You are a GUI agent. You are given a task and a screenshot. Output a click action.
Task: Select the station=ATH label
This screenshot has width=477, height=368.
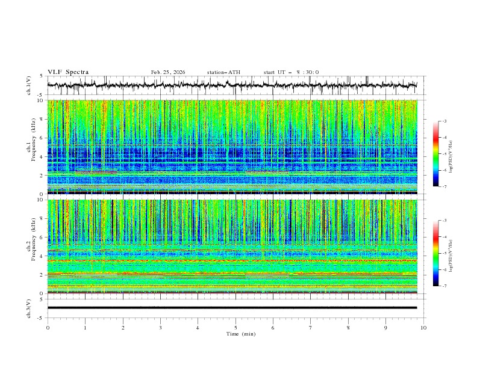tap(223, 72)
